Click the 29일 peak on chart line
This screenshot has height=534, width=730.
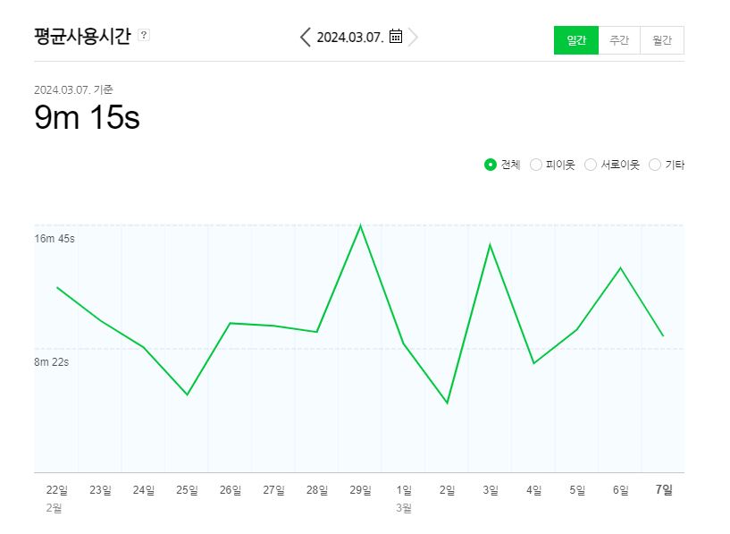coord(360,225)
